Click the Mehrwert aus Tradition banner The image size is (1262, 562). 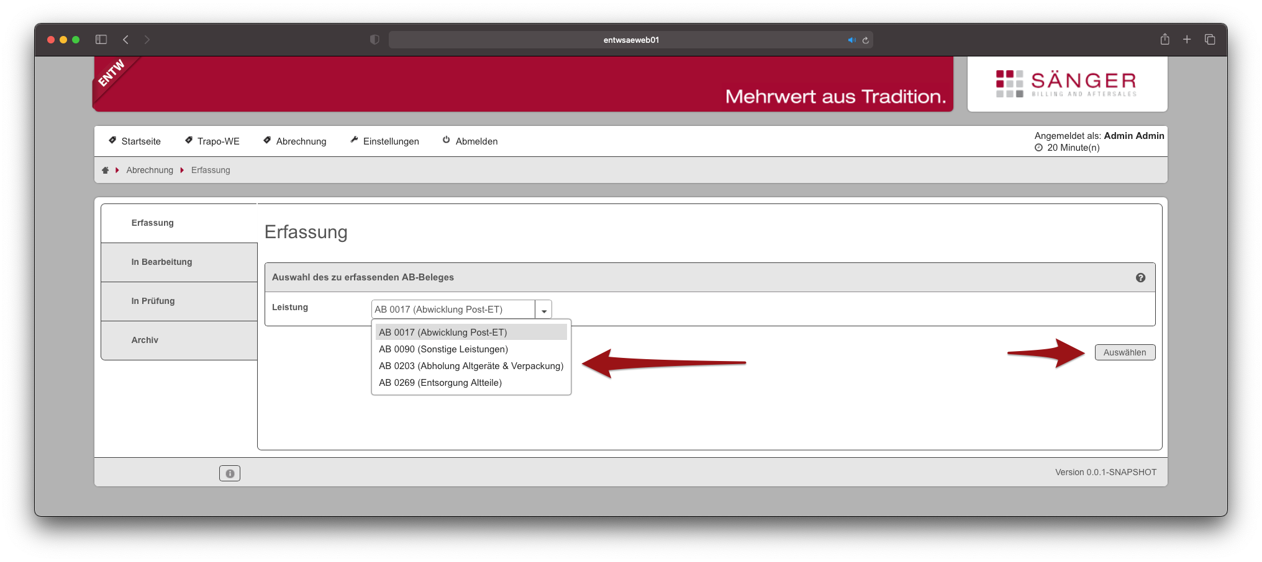click(x=523, y=84)
